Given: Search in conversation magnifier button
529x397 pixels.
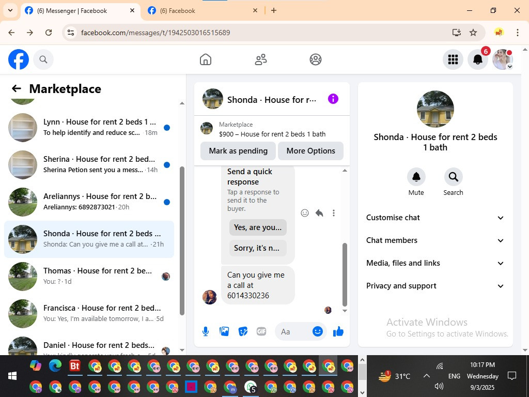Looking at the screenshot, I should [x=453, y=177].
